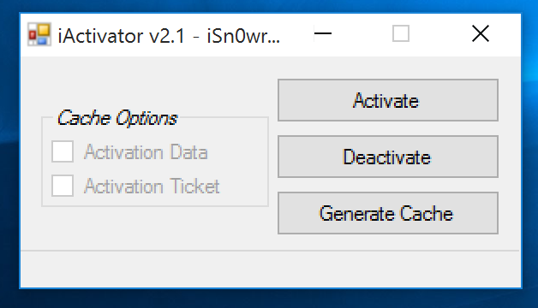Screen dimensions: 538x308
Task: Open the iActivator title bar app icon menu
Action: pos(39,34)
